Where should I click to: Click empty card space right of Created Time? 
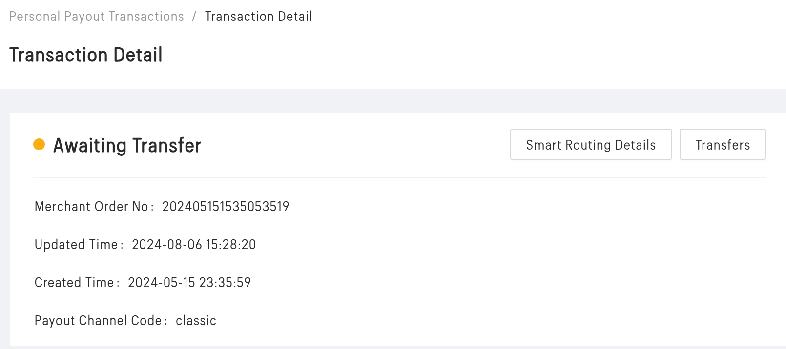pos(488,283)
